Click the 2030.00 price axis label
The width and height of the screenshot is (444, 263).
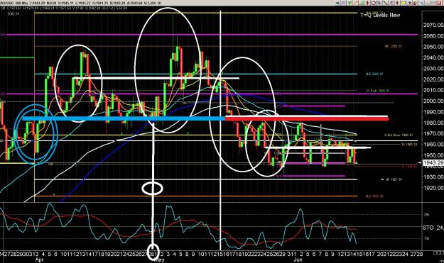click(x=433, y=69)
